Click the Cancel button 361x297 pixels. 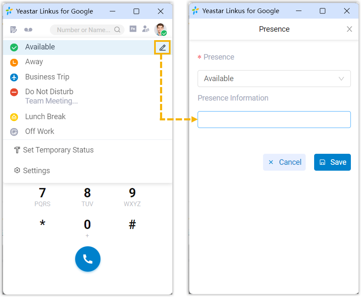(x=284, y=162)
